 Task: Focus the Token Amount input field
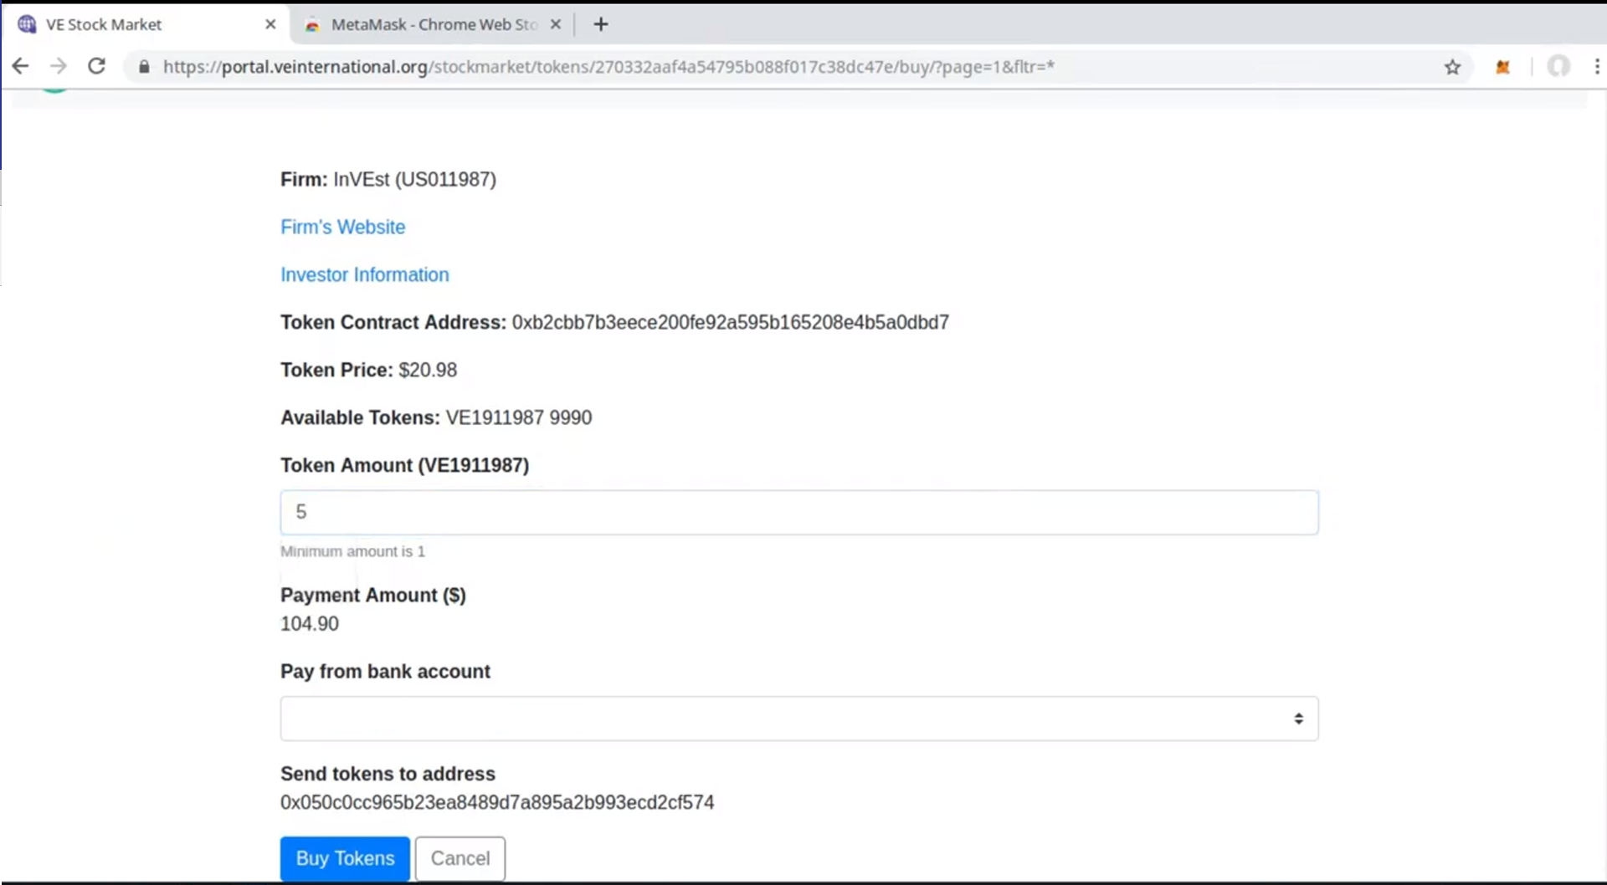point(799,512)
